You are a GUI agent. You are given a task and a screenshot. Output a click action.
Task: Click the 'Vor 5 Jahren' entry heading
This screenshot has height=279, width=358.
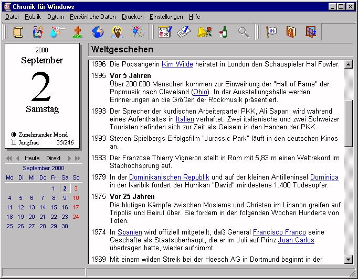tap(130, 75)
